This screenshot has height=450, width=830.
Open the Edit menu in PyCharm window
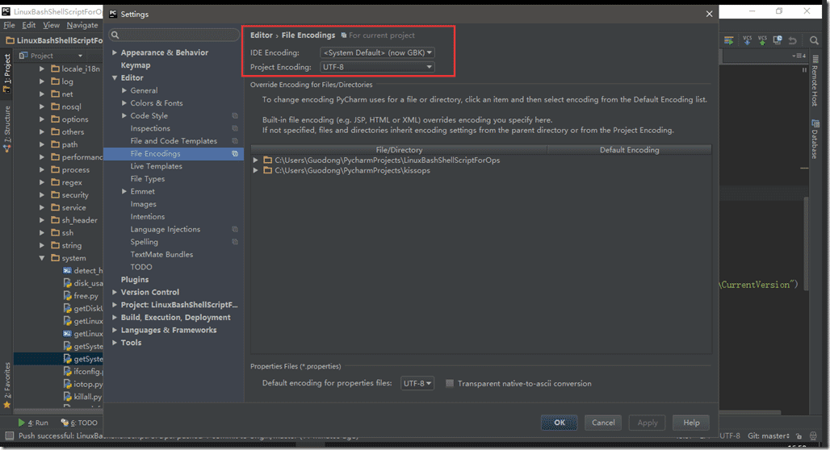pos(28,25)
